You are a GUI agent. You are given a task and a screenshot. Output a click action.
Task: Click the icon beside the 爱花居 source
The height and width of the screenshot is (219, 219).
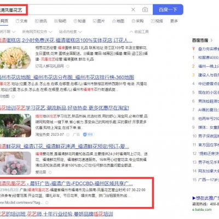pos(50,172)
